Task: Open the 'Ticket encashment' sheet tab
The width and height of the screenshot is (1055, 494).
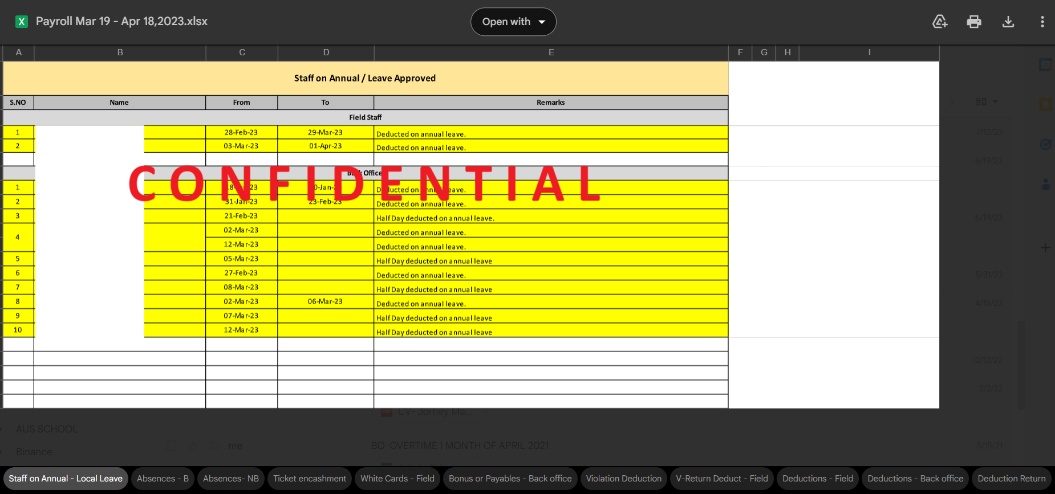Action: 310,479
